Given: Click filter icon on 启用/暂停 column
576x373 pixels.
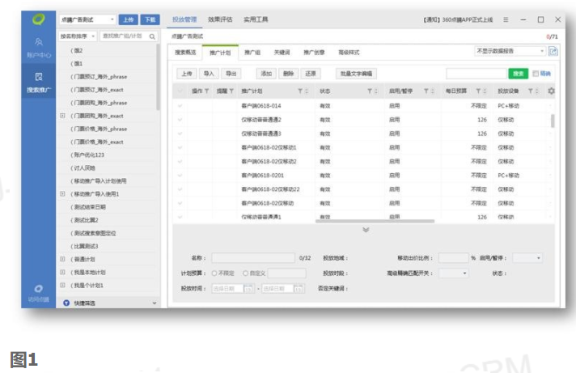Looking at the screenshot, I should click(426, 91).
